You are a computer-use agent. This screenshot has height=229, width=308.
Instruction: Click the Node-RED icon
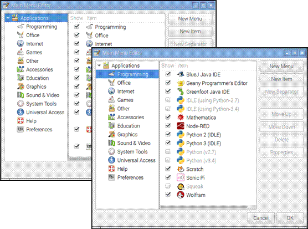[x=181, y=126]
